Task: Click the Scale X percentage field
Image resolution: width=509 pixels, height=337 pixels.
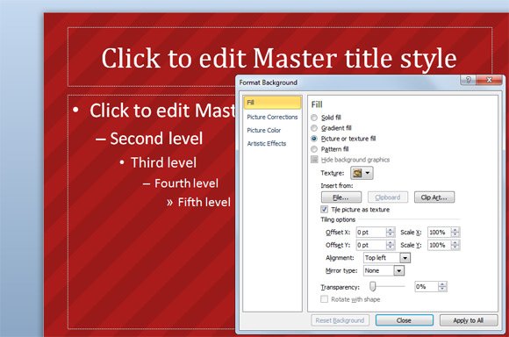Action: pyautogui.click(x=439, y=233)
